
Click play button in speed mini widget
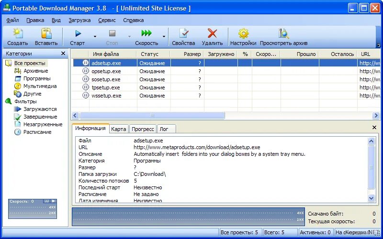tap(54, 201)
